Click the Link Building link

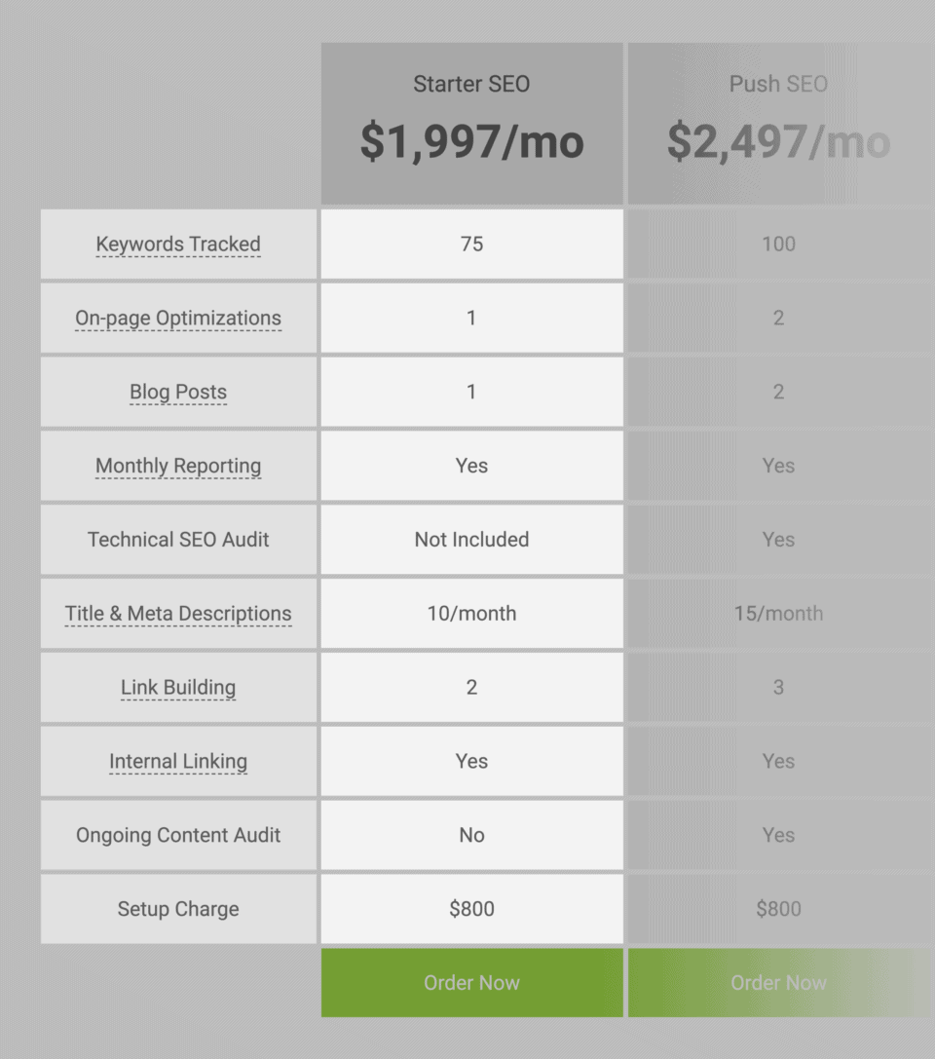coord(178,687)
